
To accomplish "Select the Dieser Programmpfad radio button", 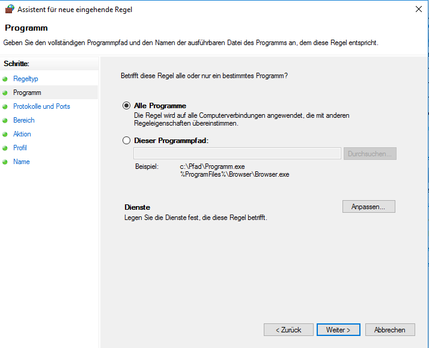I will coord(126,141).
